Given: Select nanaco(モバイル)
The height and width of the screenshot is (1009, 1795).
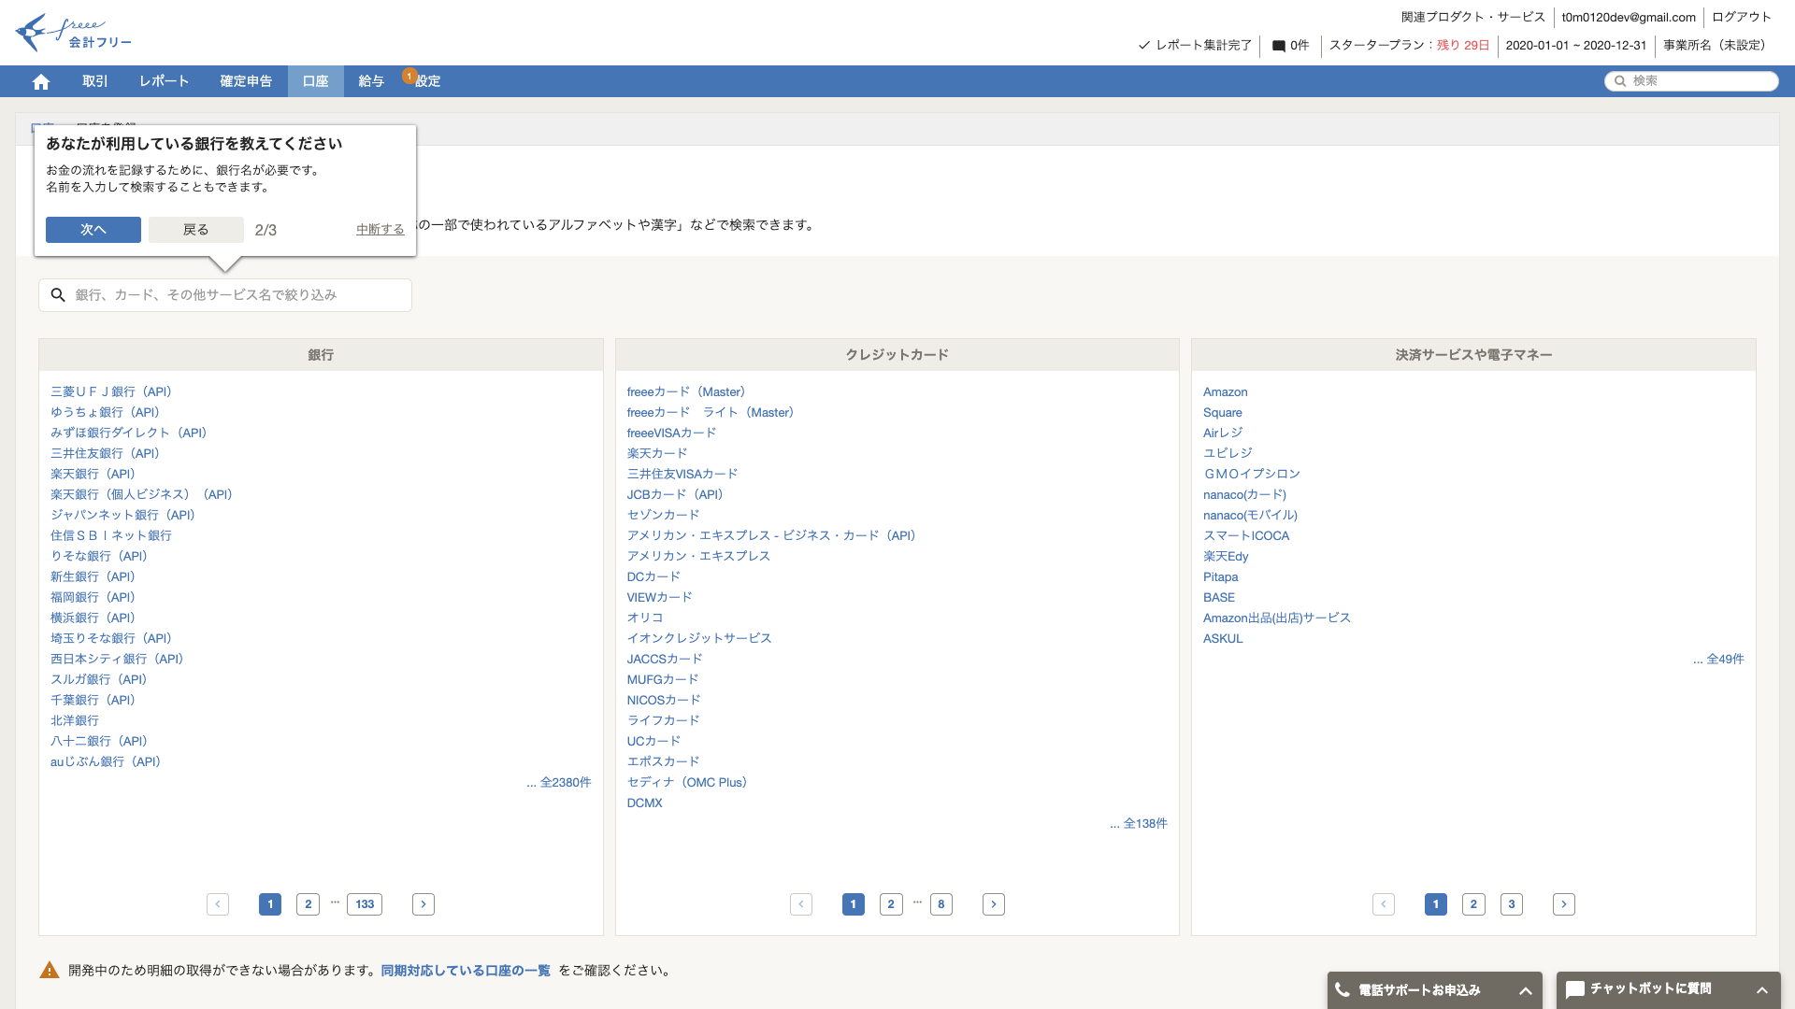Looking at the screenshot, I should coord(1251,516).
